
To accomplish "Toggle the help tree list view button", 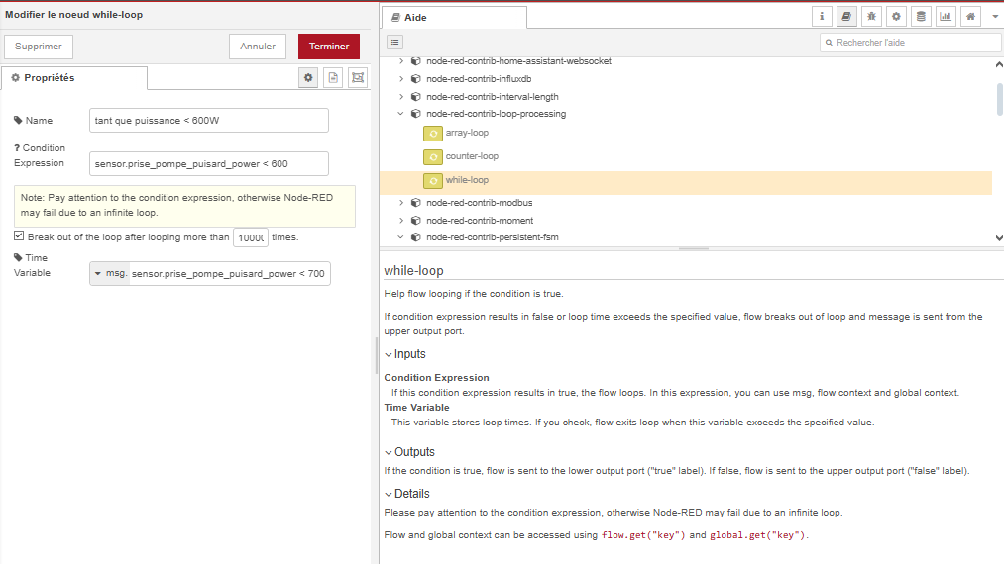I will pyautogui.click(x=394, y=43).
